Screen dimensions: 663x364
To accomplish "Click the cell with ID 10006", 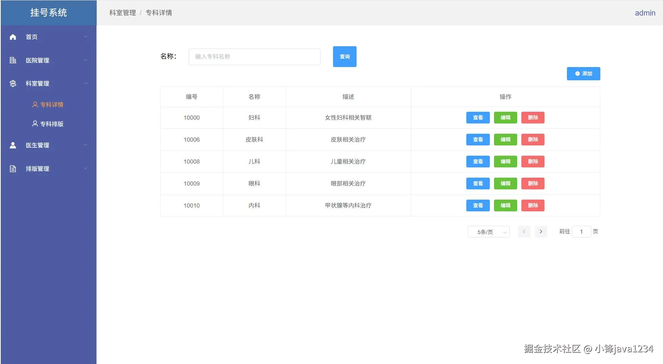I will point(192,140).
